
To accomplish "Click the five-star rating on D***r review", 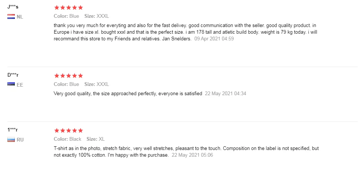I will pyautogui.click(x=68, y=76).
